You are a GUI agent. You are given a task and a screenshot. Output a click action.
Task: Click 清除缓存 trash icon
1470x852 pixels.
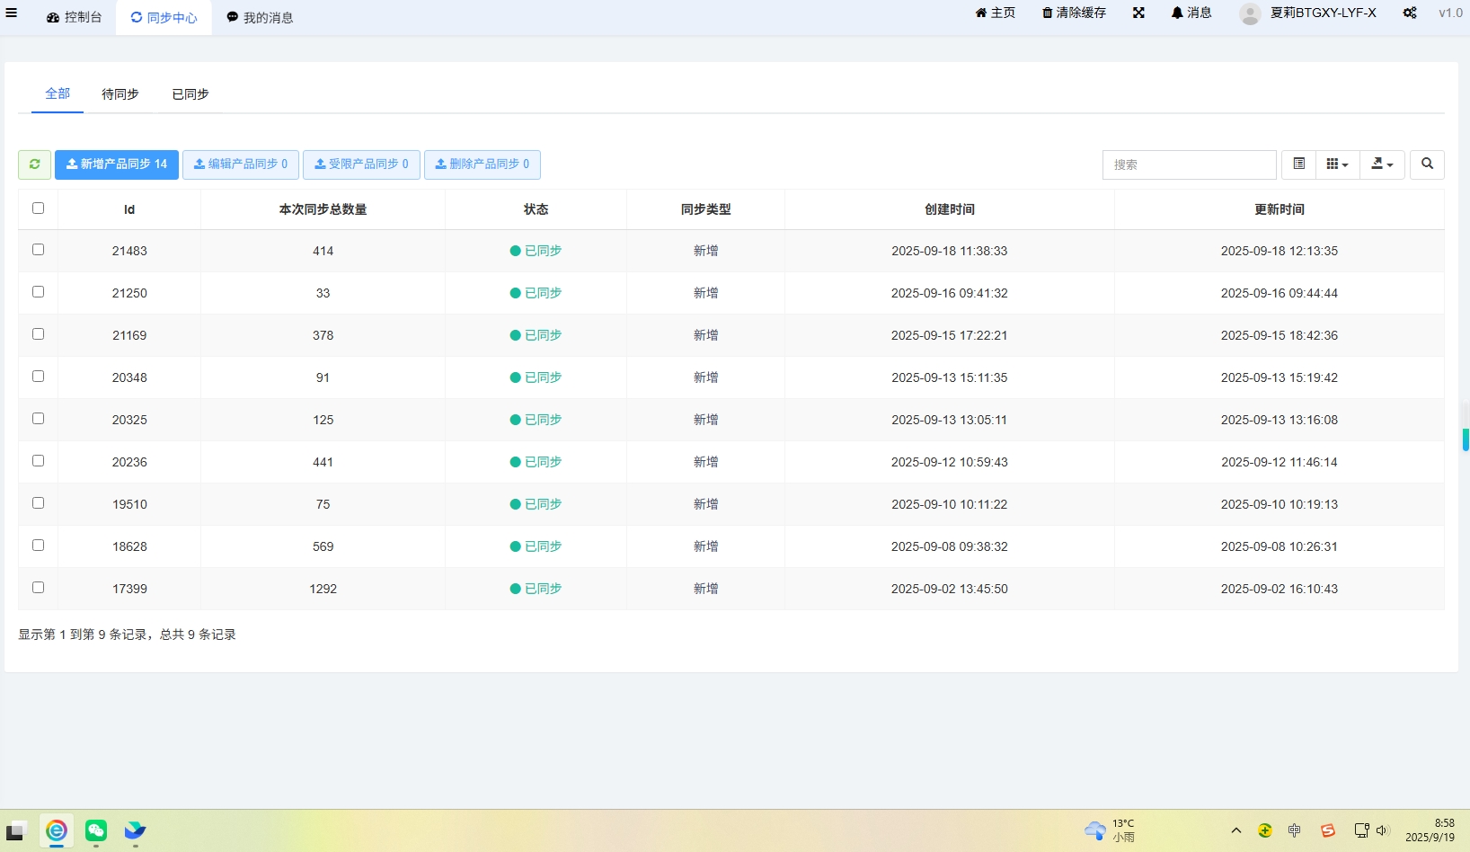point(1074,13)
